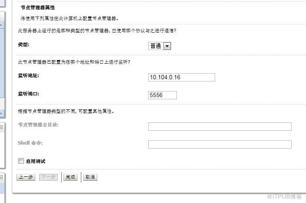Cancel with the 取消 button
This screenshot has height=203, width=306.
click(x=90, y=177)
